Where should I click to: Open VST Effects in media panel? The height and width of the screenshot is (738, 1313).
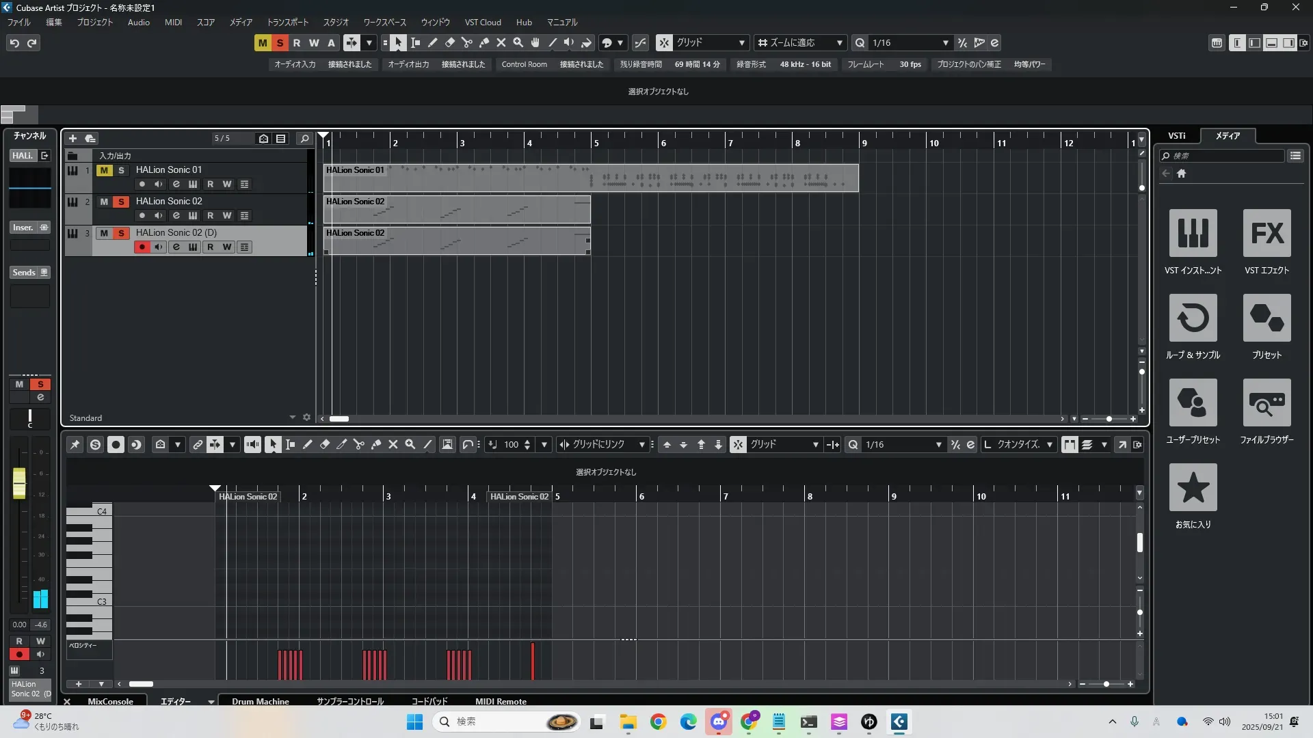1266,234
